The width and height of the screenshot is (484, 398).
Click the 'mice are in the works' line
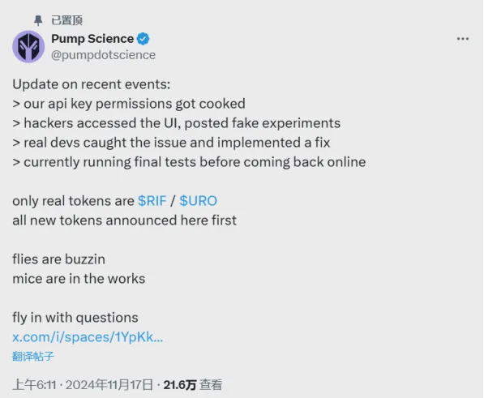(x=79, y=279)
